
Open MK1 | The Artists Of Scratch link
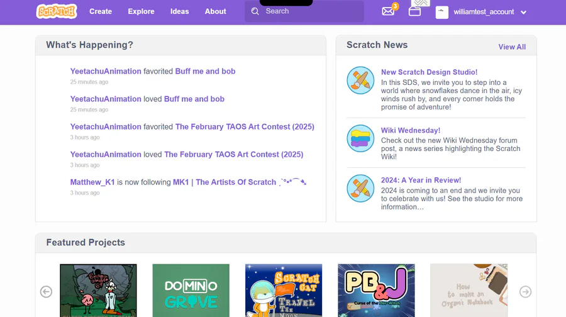coord(240,182)
